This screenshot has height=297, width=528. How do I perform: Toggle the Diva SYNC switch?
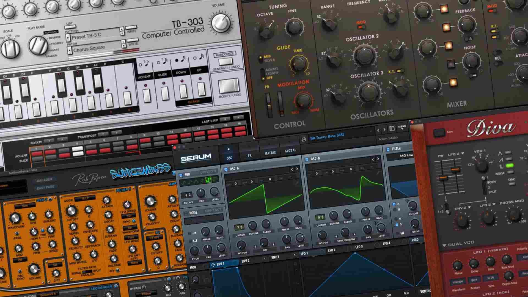click(x=511, y=184)
